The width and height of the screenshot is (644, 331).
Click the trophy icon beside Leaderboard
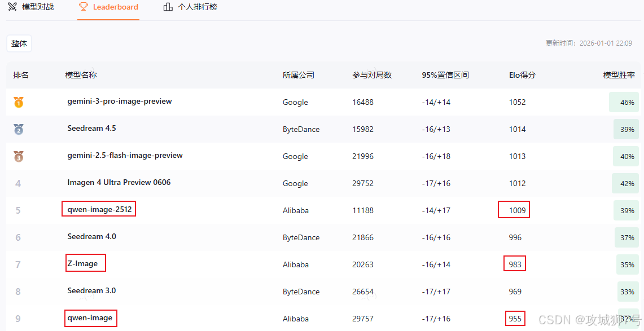click(x=84, y=7)
